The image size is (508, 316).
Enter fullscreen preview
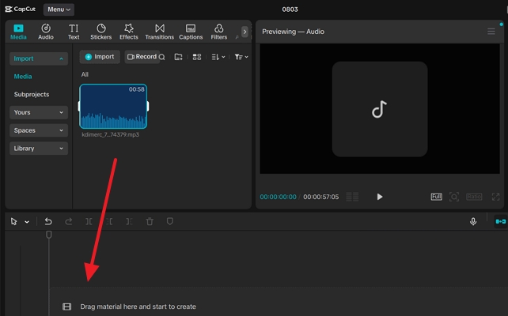click(495, 197)
